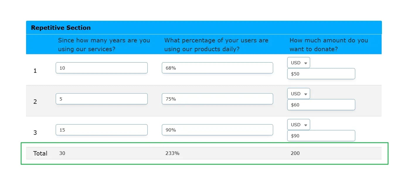Click the years field containing 10
Image resolution: width=408 pixels, height=171 pixels.
click(x=101, y=68)
